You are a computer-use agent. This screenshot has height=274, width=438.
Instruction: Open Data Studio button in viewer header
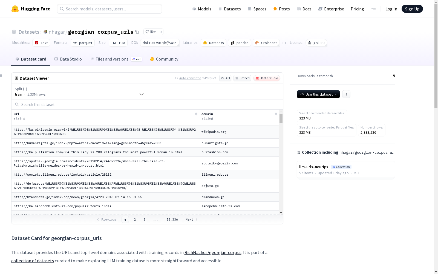(x=267, y=78)
